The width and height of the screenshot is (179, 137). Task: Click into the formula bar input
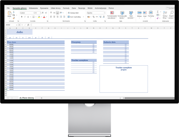pos(103,25)
